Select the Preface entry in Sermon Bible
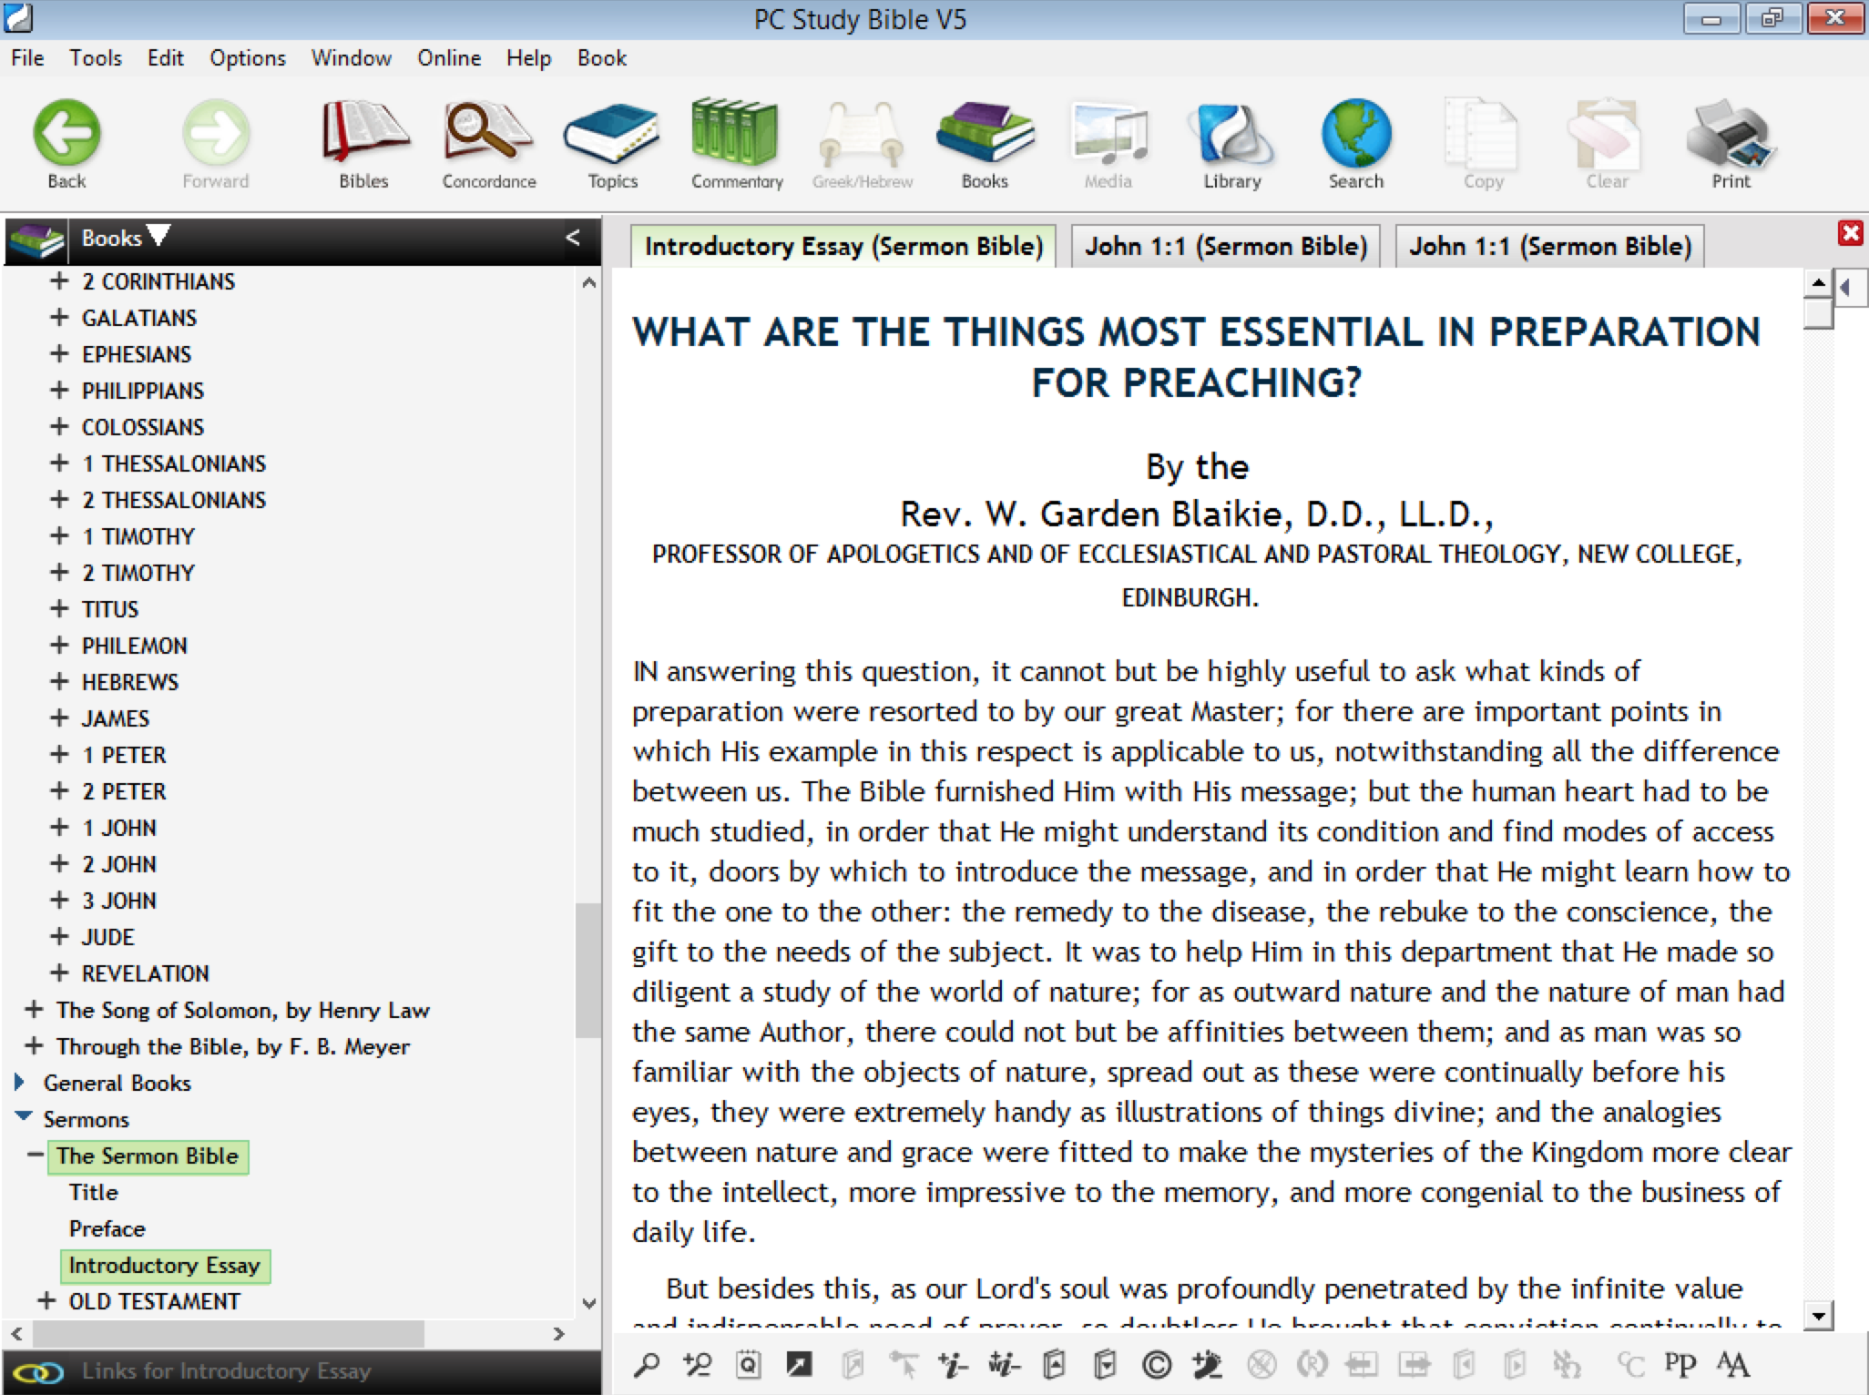 (x=107, y=1228)
